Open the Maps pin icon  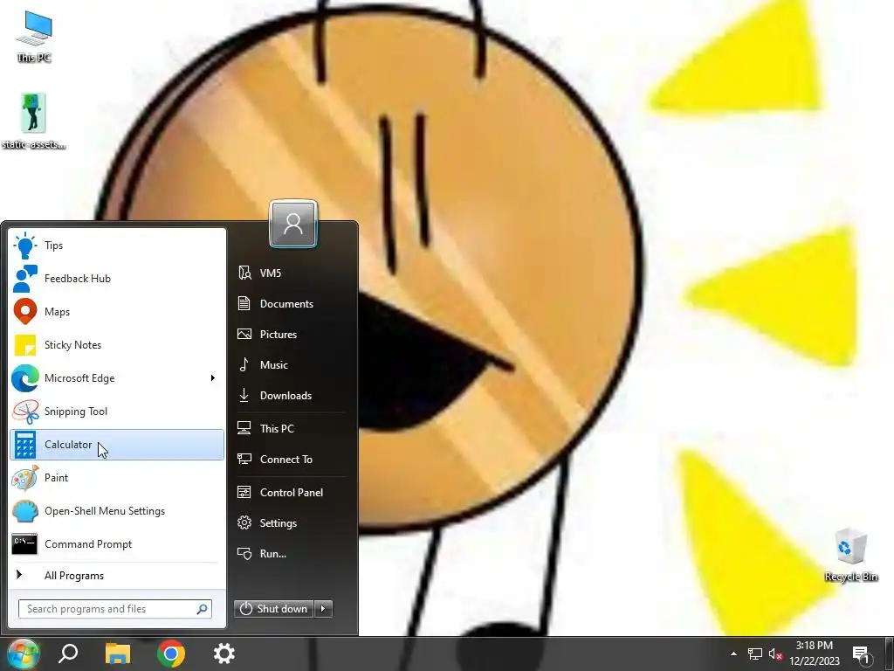coord(25,312)
